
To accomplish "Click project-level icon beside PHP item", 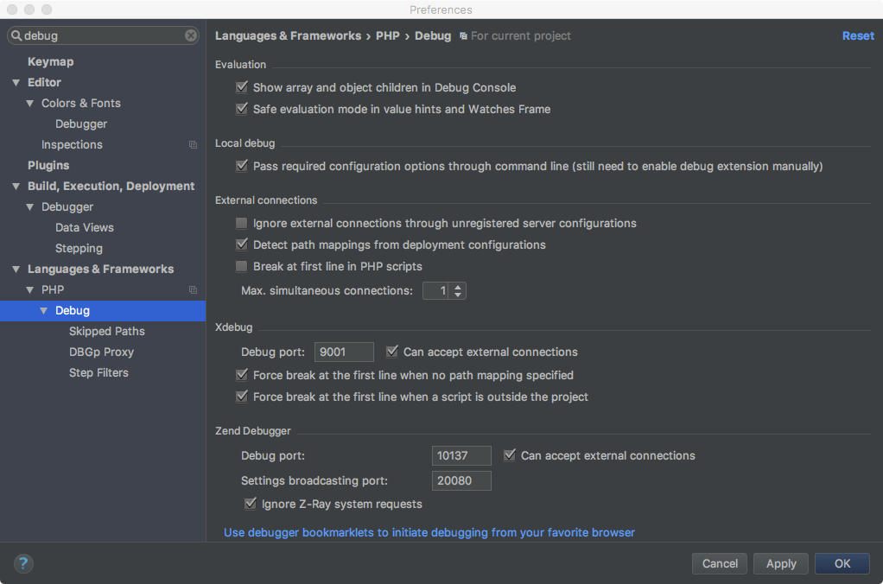I will (193, 290).
